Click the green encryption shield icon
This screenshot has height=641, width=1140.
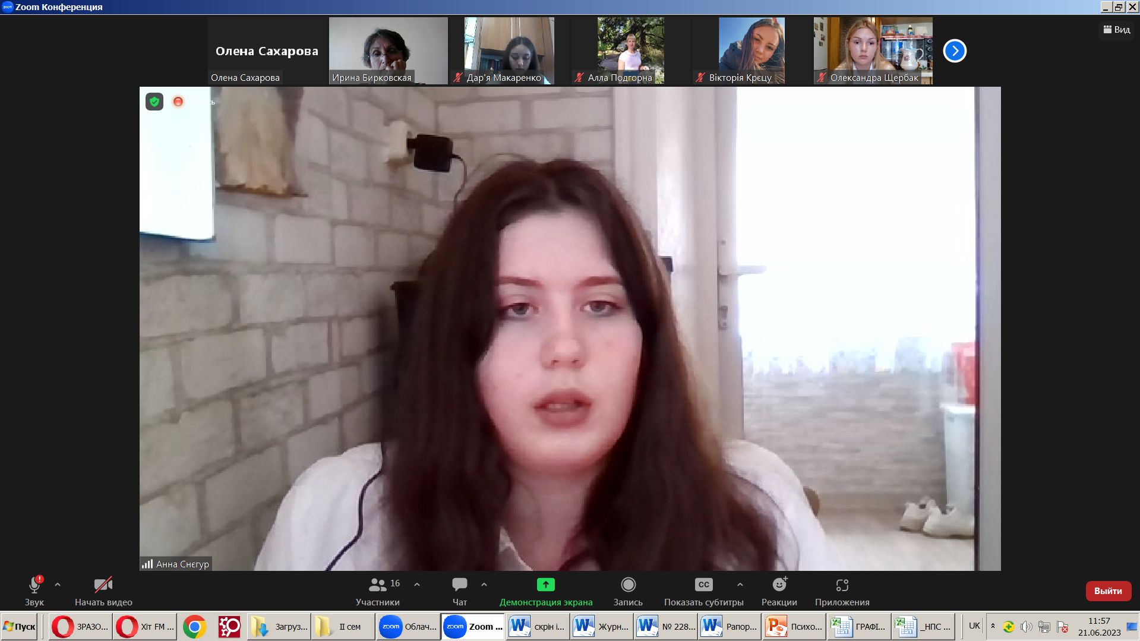click(x=154, y=102)
